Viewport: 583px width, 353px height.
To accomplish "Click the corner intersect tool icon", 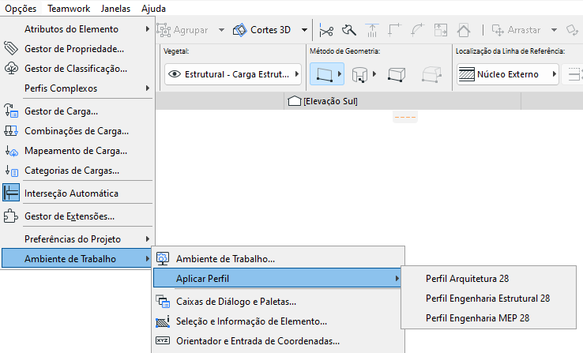I will 394,30.
